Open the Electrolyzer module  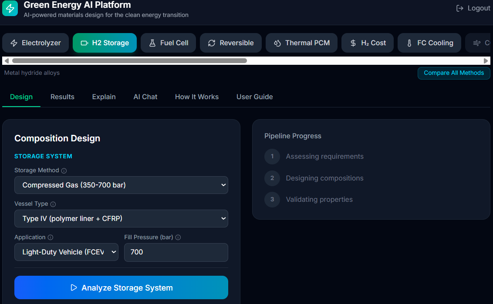coord(36,43)
